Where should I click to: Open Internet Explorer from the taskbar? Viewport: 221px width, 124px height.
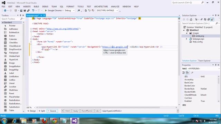14,121
